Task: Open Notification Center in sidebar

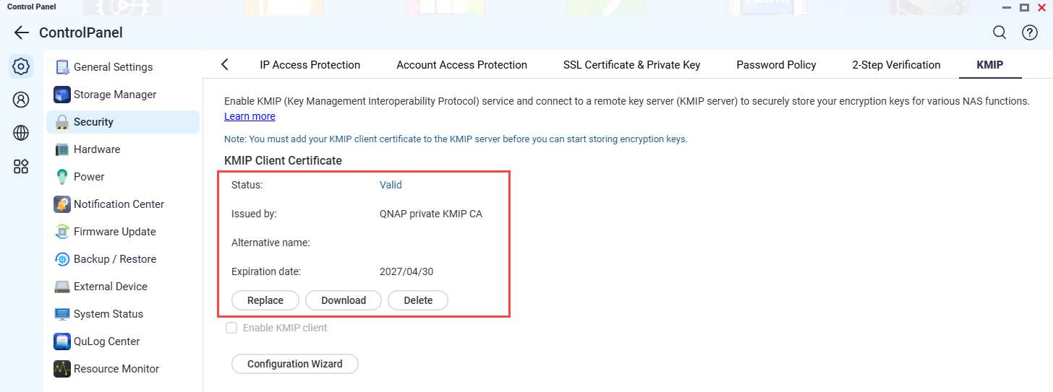Action: [x=119, y=204]
